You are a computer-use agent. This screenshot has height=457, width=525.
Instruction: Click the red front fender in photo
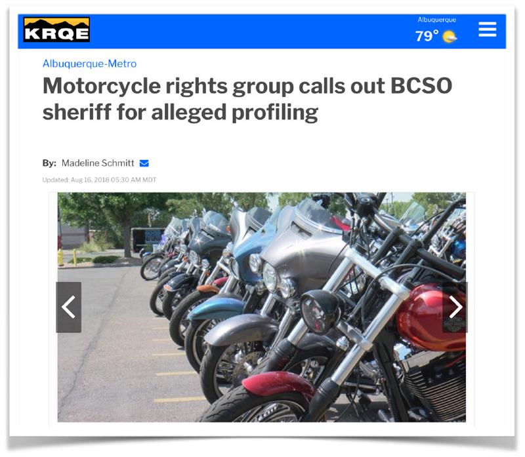coord(278,384)
